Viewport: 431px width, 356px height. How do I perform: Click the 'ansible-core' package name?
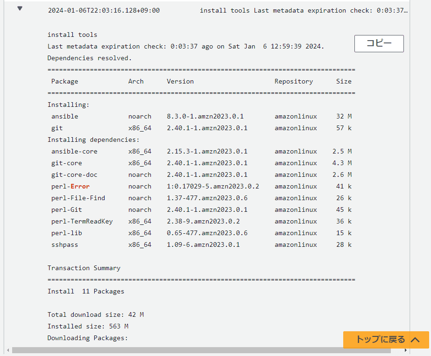point(74,152)
